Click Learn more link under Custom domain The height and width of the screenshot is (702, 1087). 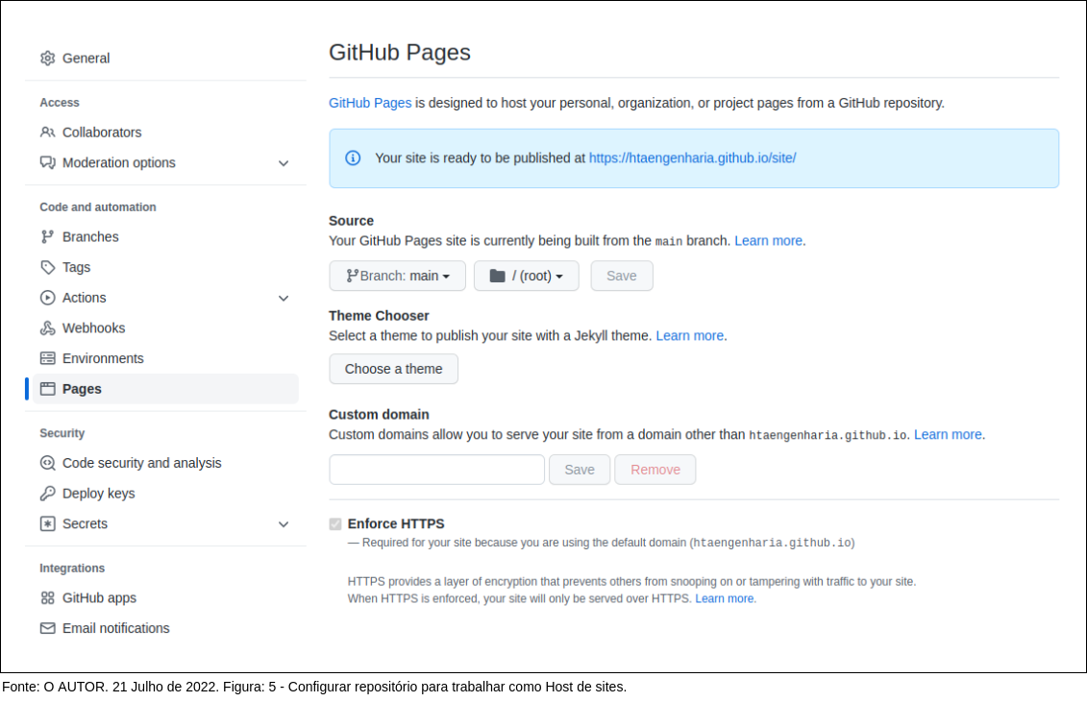pos(948,434)
